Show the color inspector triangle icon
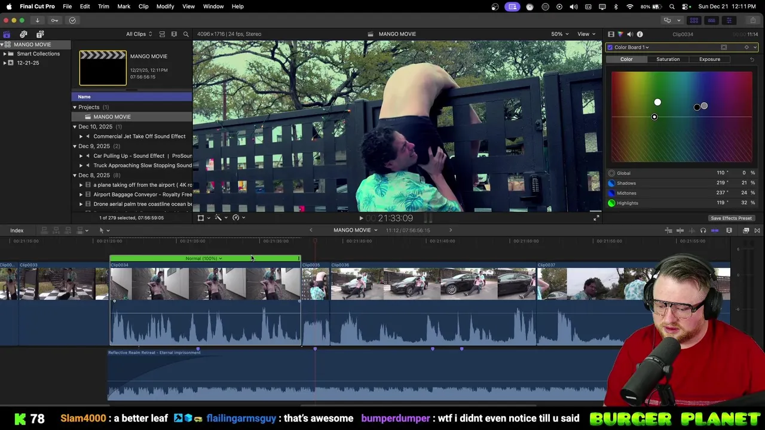Screen dimensions: 765x430 click(620, 34)
